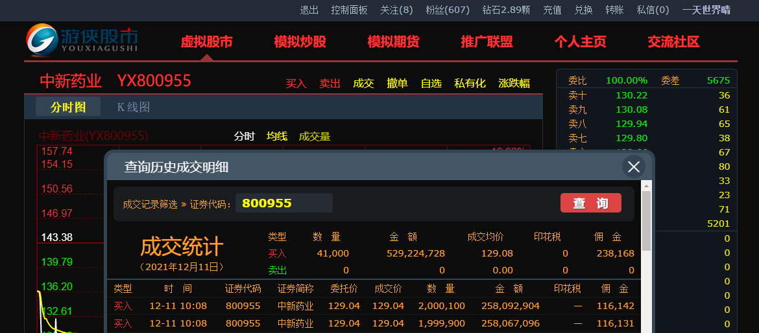Click the 证券简称 column header

pos(295,288)
